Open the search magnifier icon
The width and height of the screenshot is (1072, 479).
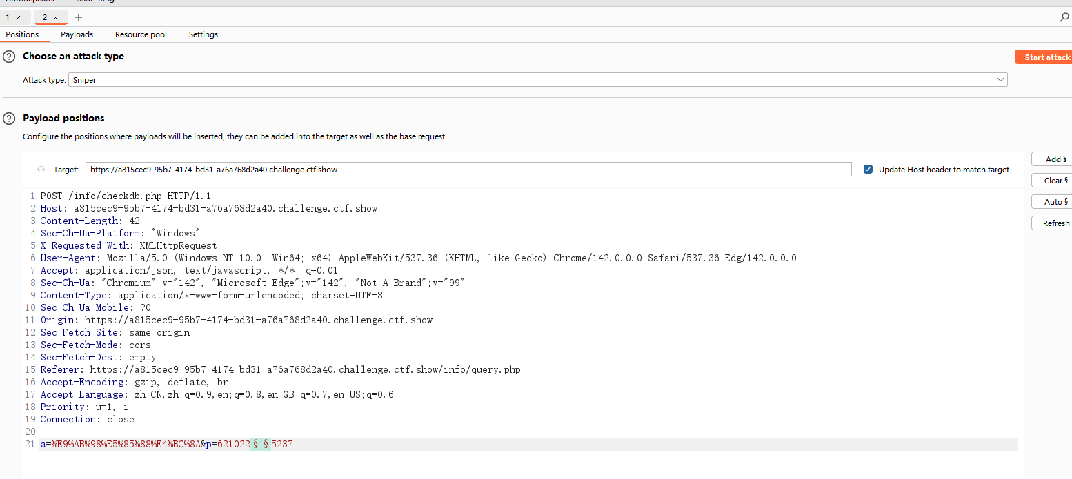pos(1064,17)
